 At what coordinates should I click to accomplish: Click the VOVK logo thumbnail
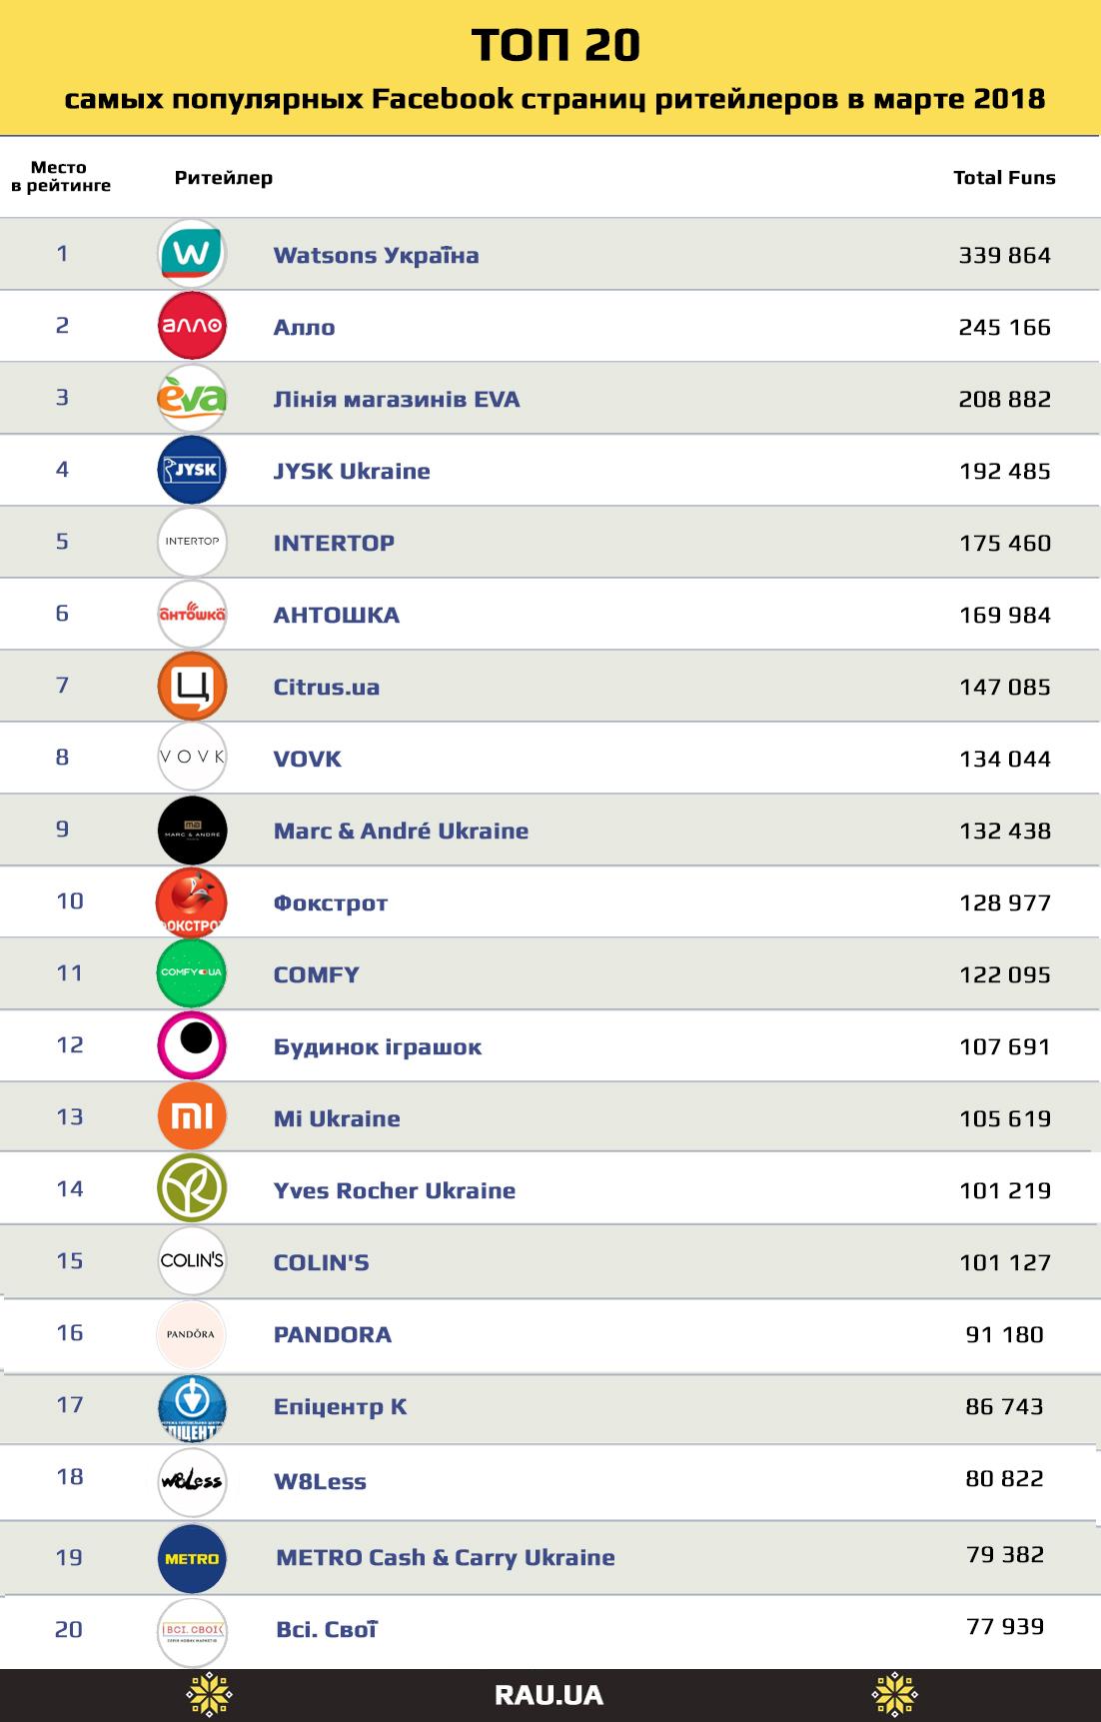(x=192, y=758)
